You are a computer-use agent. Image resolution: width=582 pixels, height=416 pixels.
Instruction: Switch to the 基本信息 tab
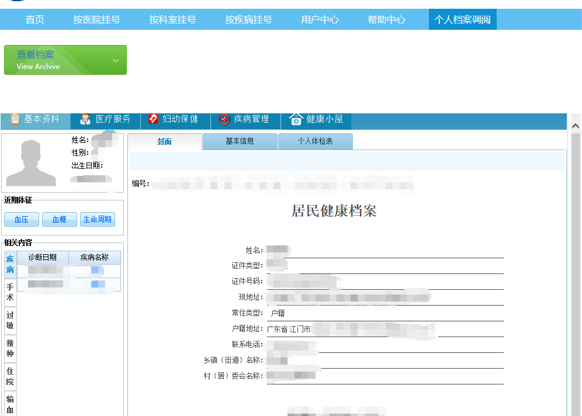pyautogui.click(x=240, y=141)
